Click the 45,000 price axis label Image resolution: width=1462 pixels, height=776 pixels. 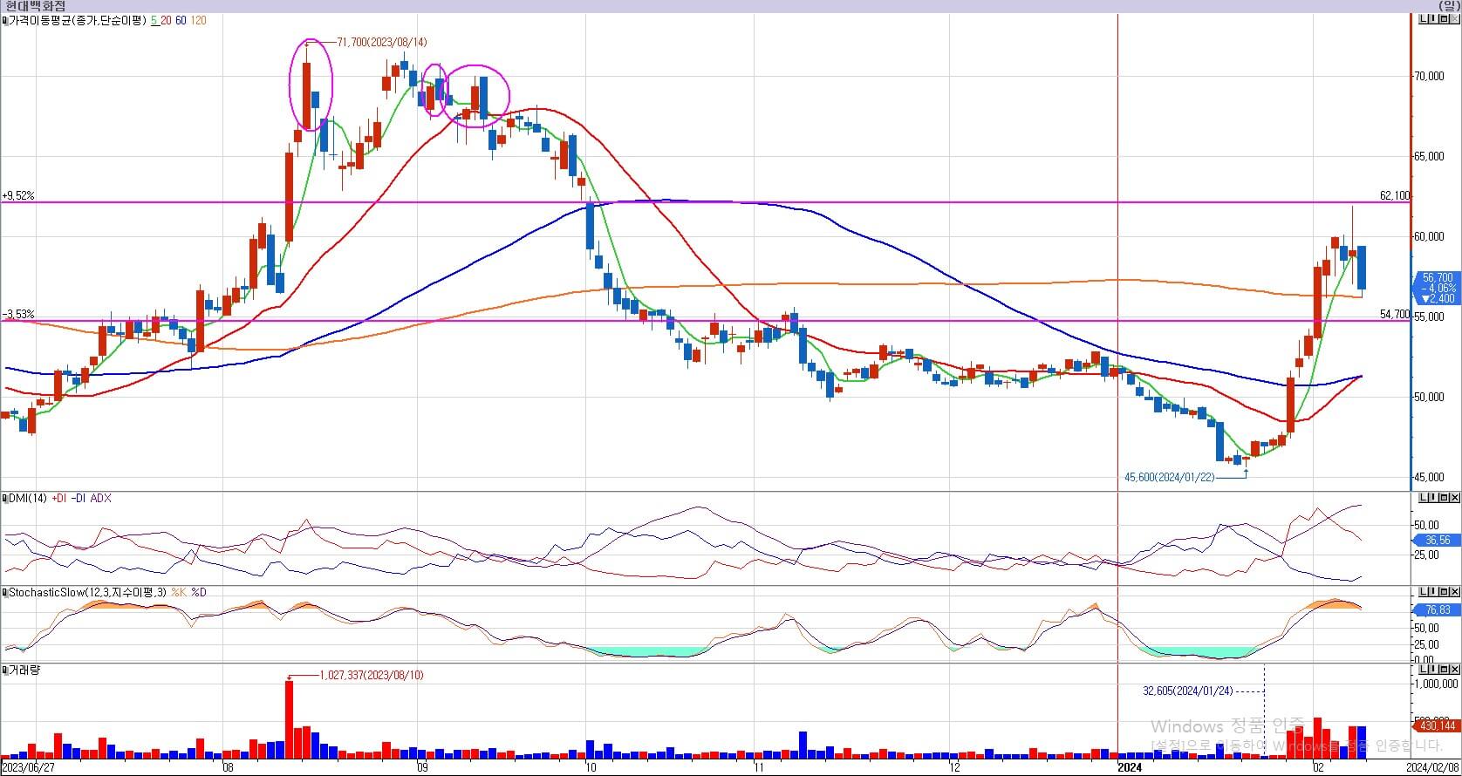pyautogui.click(x=1429, y=478)
